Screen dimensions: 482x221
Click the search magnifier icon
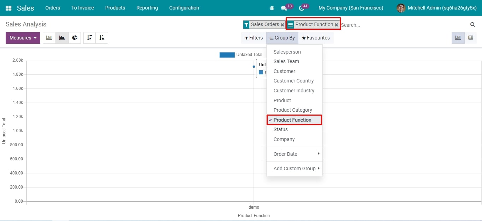472,24
